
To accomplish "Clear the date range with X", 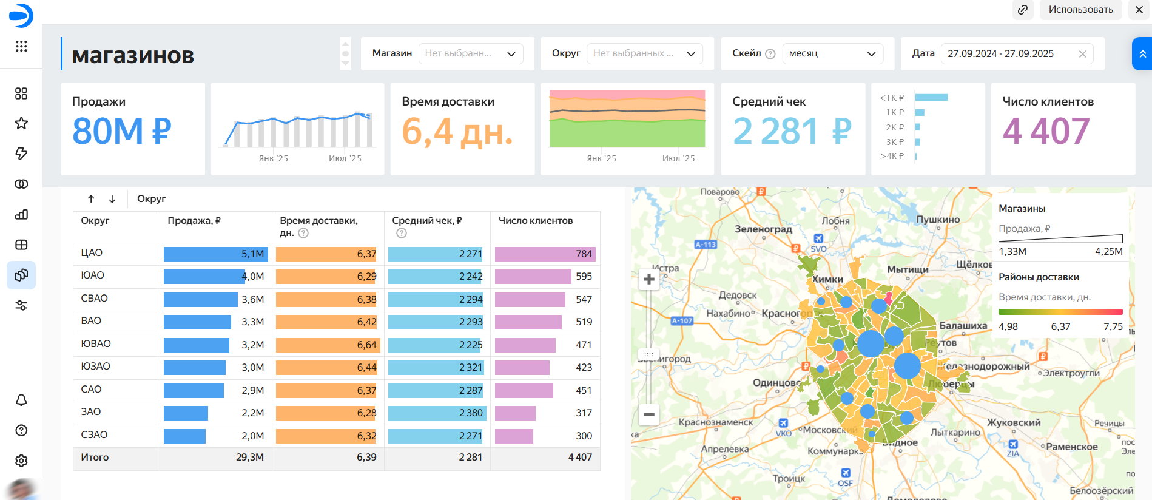I will pyautogui.click(x=1083, y=54).
